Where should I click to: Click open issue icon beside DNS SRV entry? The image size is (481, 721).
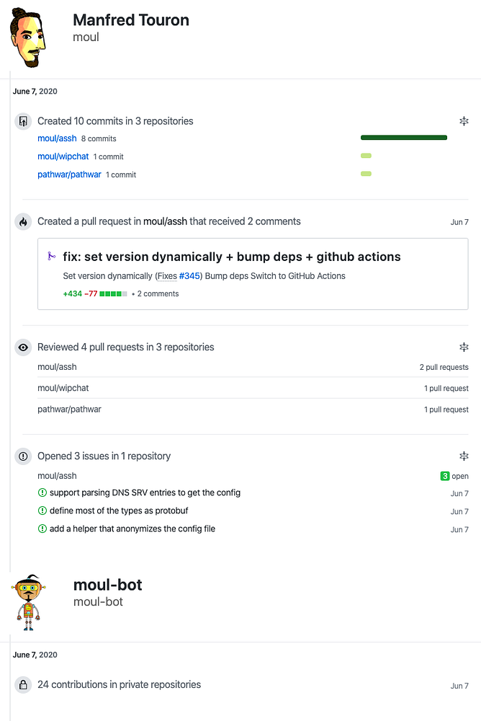[x=42, y=493]
